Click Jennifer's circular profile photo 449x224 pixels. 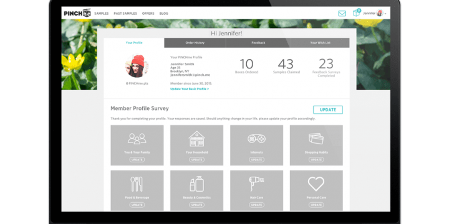[137, 66]
